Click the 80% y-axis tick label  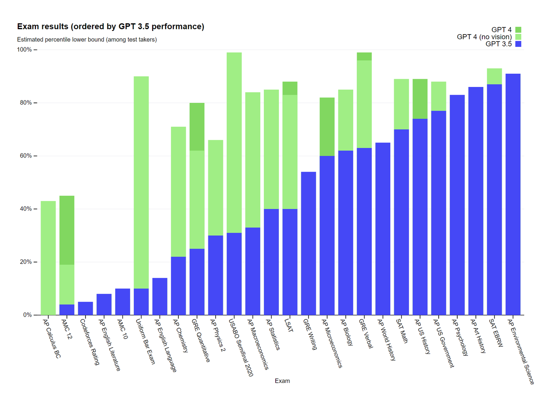pos(25,103)
